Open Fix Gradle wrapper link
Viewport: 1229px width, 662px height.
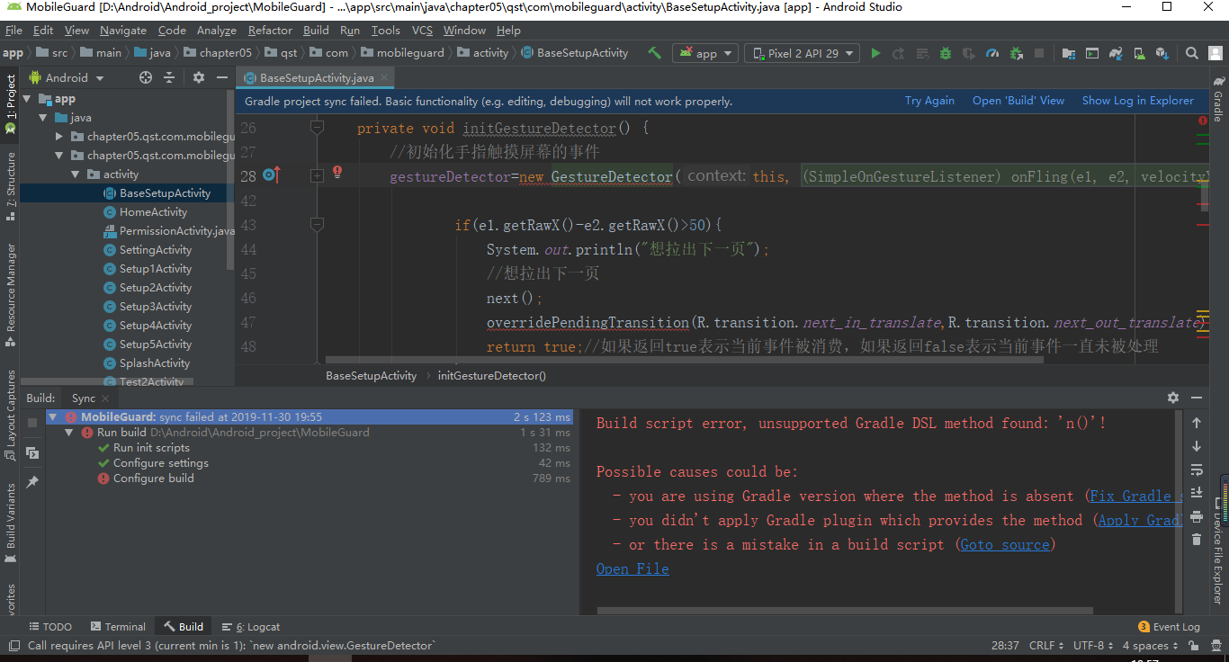(x=1133, y=496)
